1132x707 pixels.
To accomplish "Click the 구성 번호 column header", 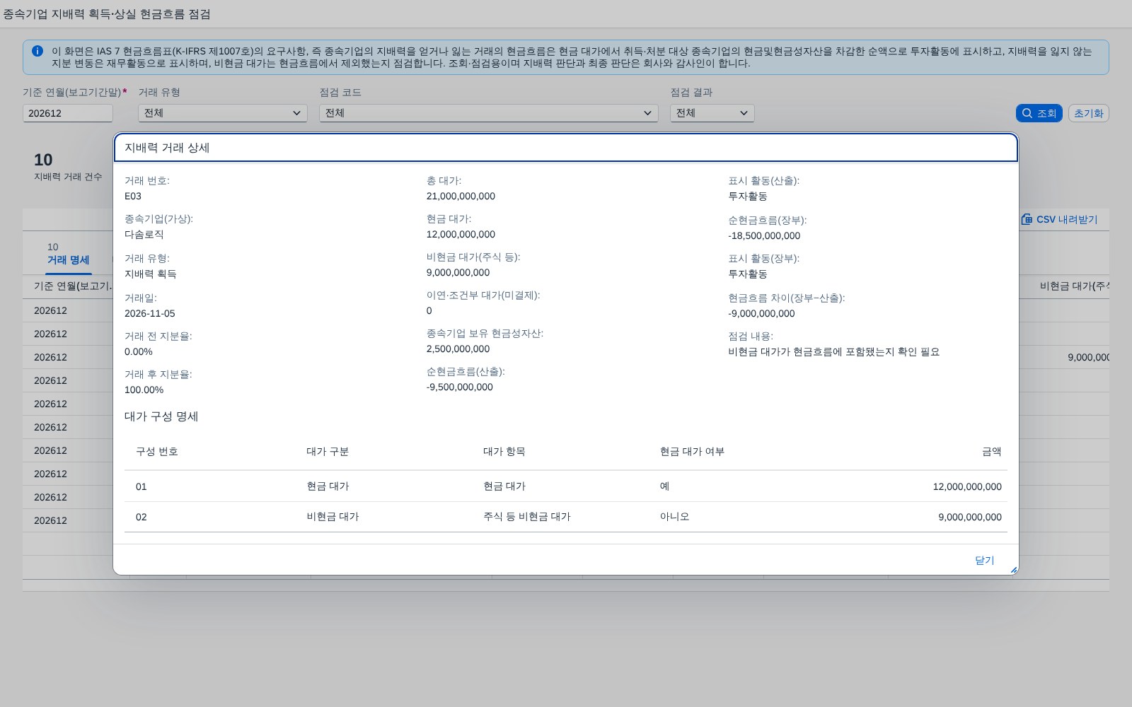I will pyautogui.click(x=157, y=452).
